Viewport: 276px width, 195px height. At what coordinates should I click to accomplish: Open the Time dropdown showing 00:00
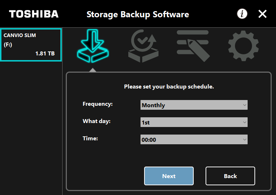(x=194, y=140)
